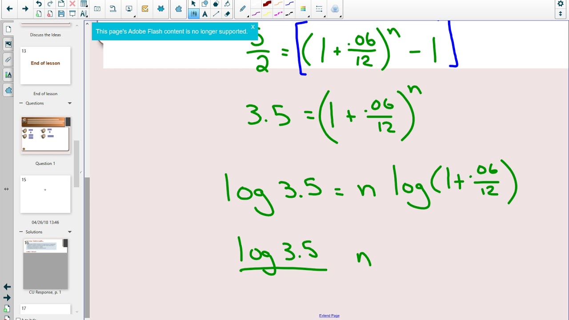Open the line style dropdown
Image resolution: width=569 pixels, height=320 pixels.
coord(319,9)
